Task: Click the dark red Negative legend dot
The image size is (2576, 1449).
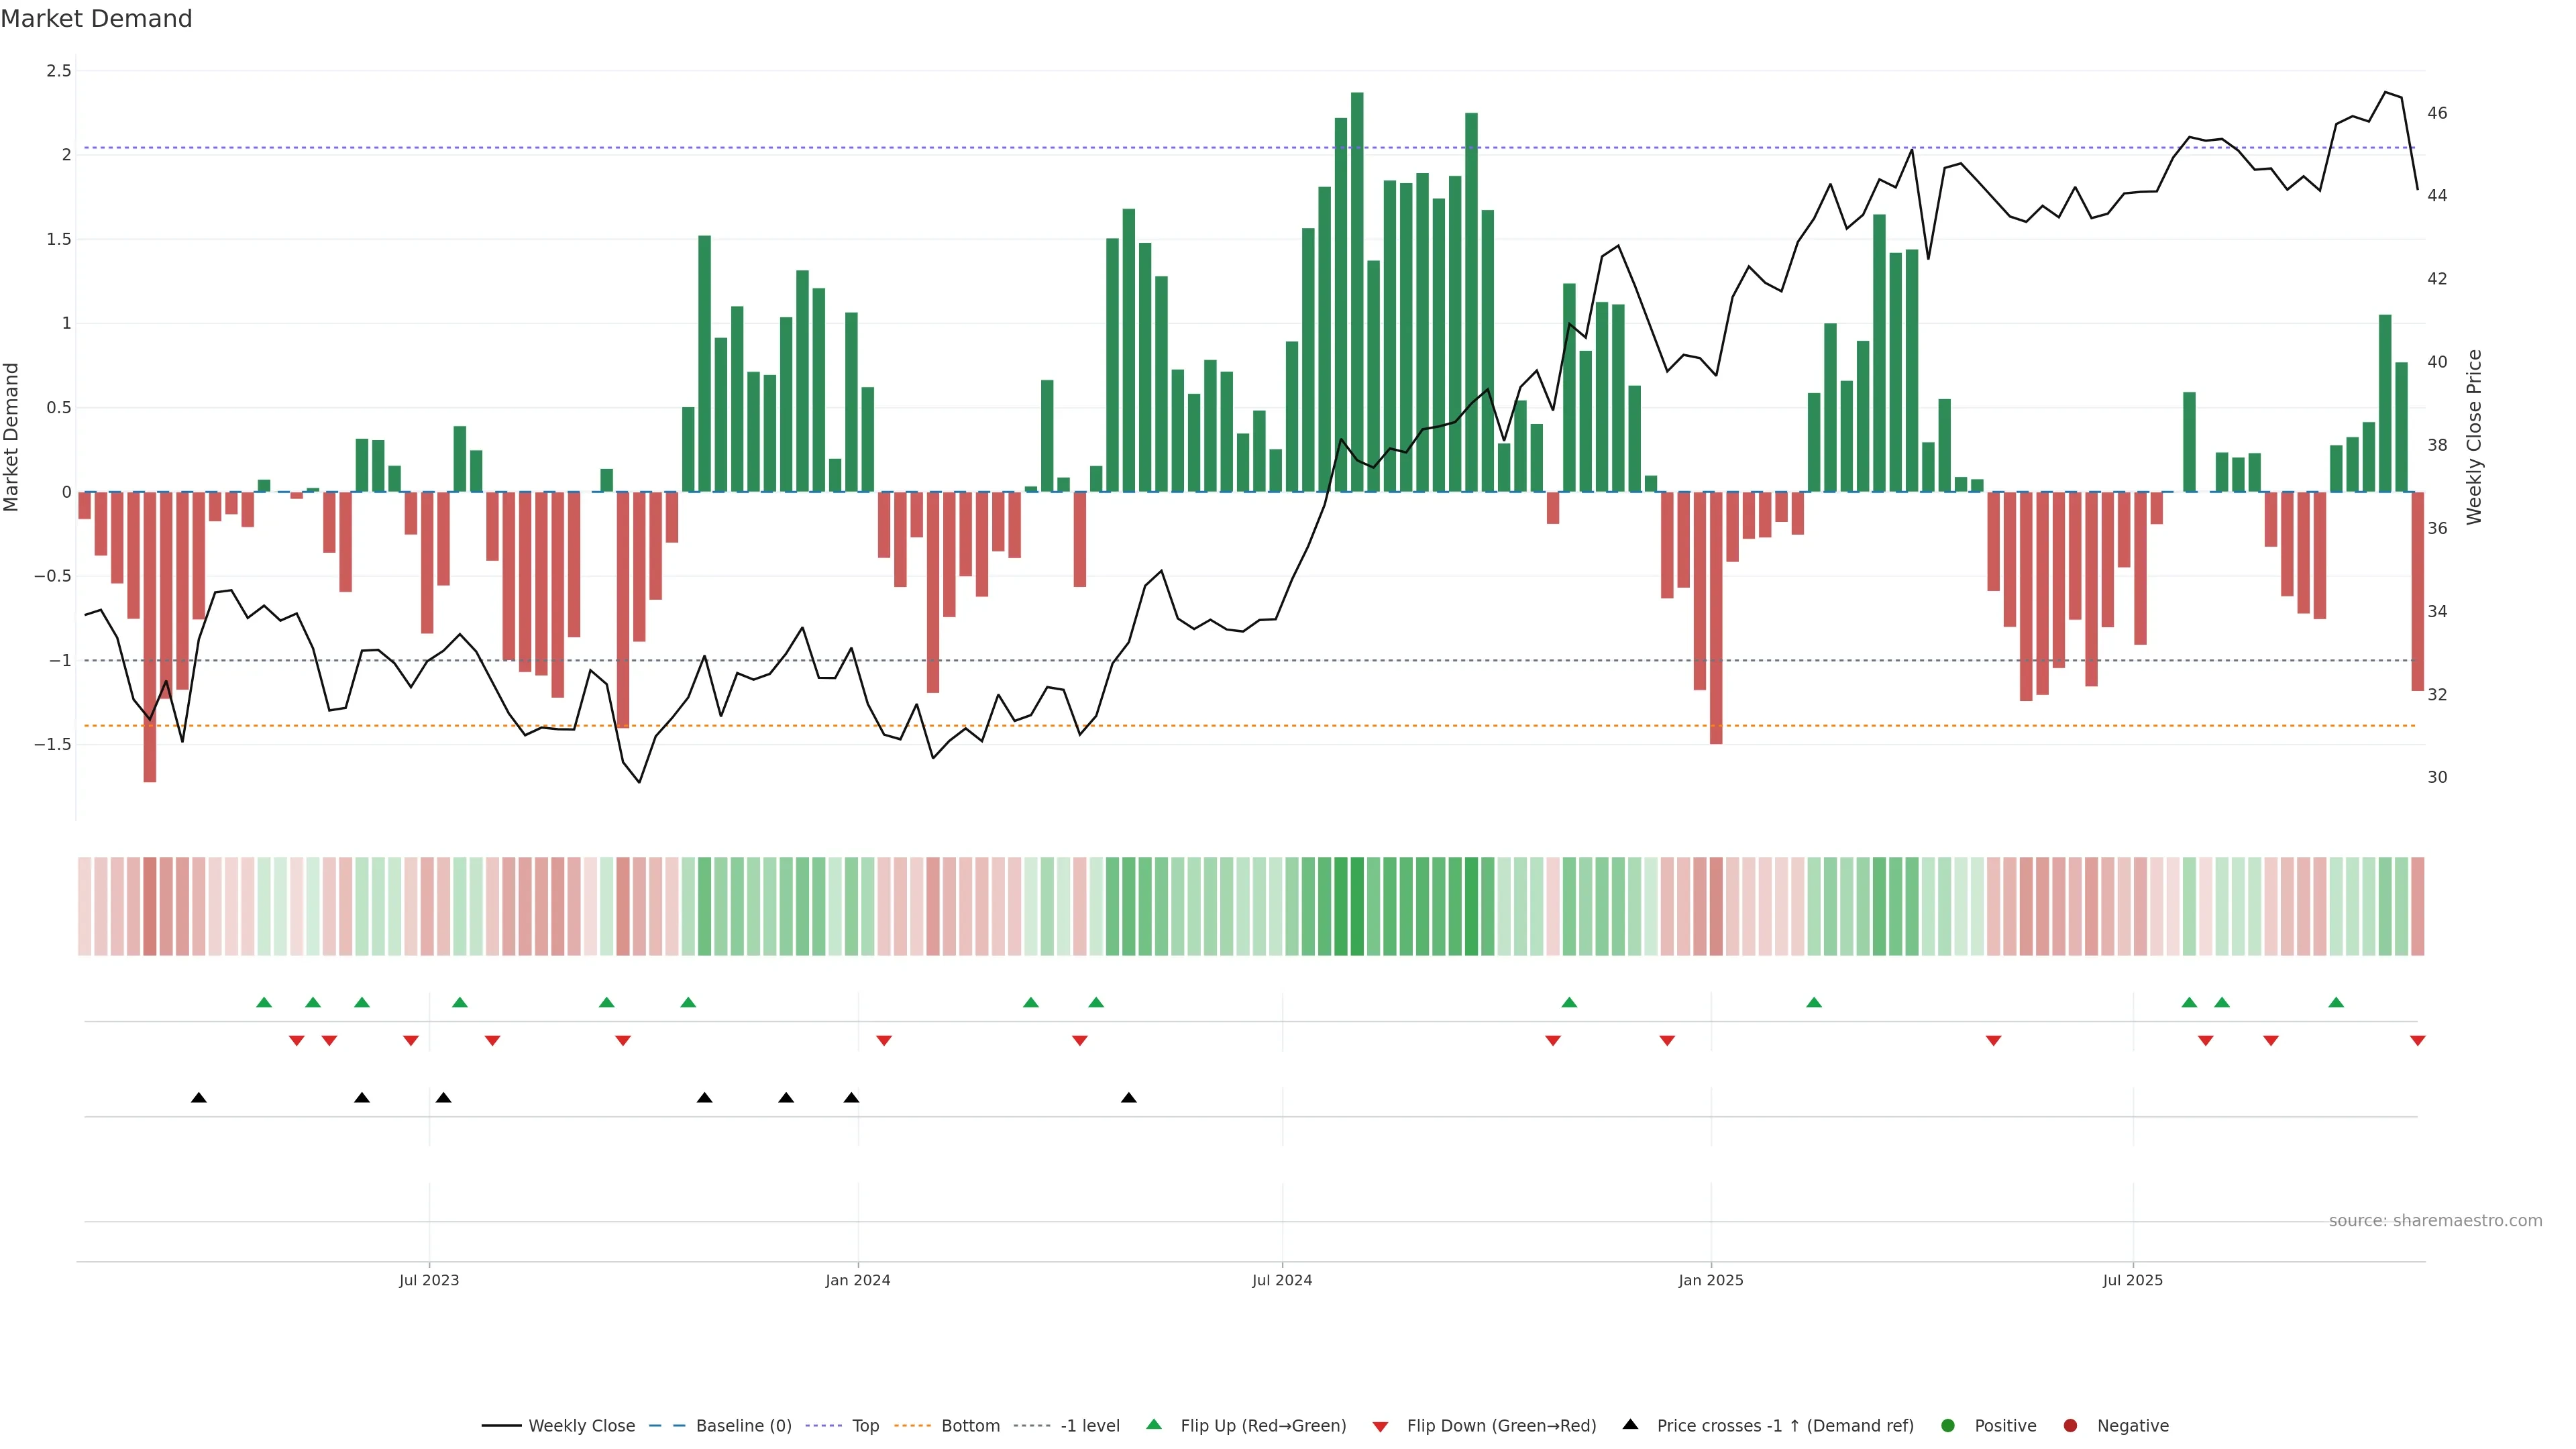Action: (2070, 1425)
